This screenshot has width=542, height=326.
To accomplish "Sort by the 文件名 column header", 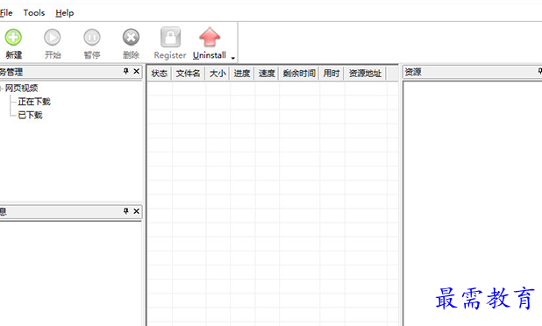I will pyautogui.click(x=188, y=74).
